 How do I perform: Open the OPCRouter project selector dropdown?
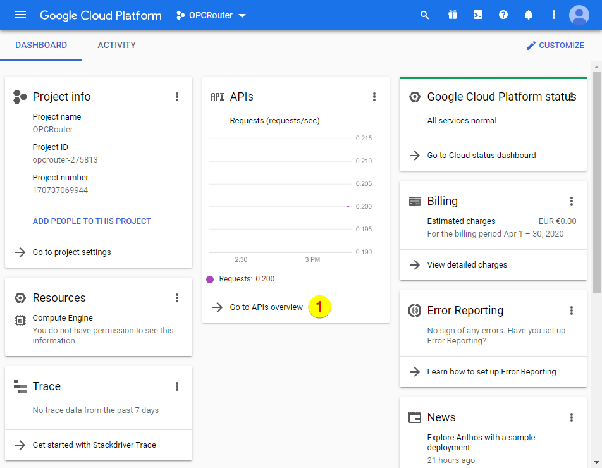(x=211, y=15)
